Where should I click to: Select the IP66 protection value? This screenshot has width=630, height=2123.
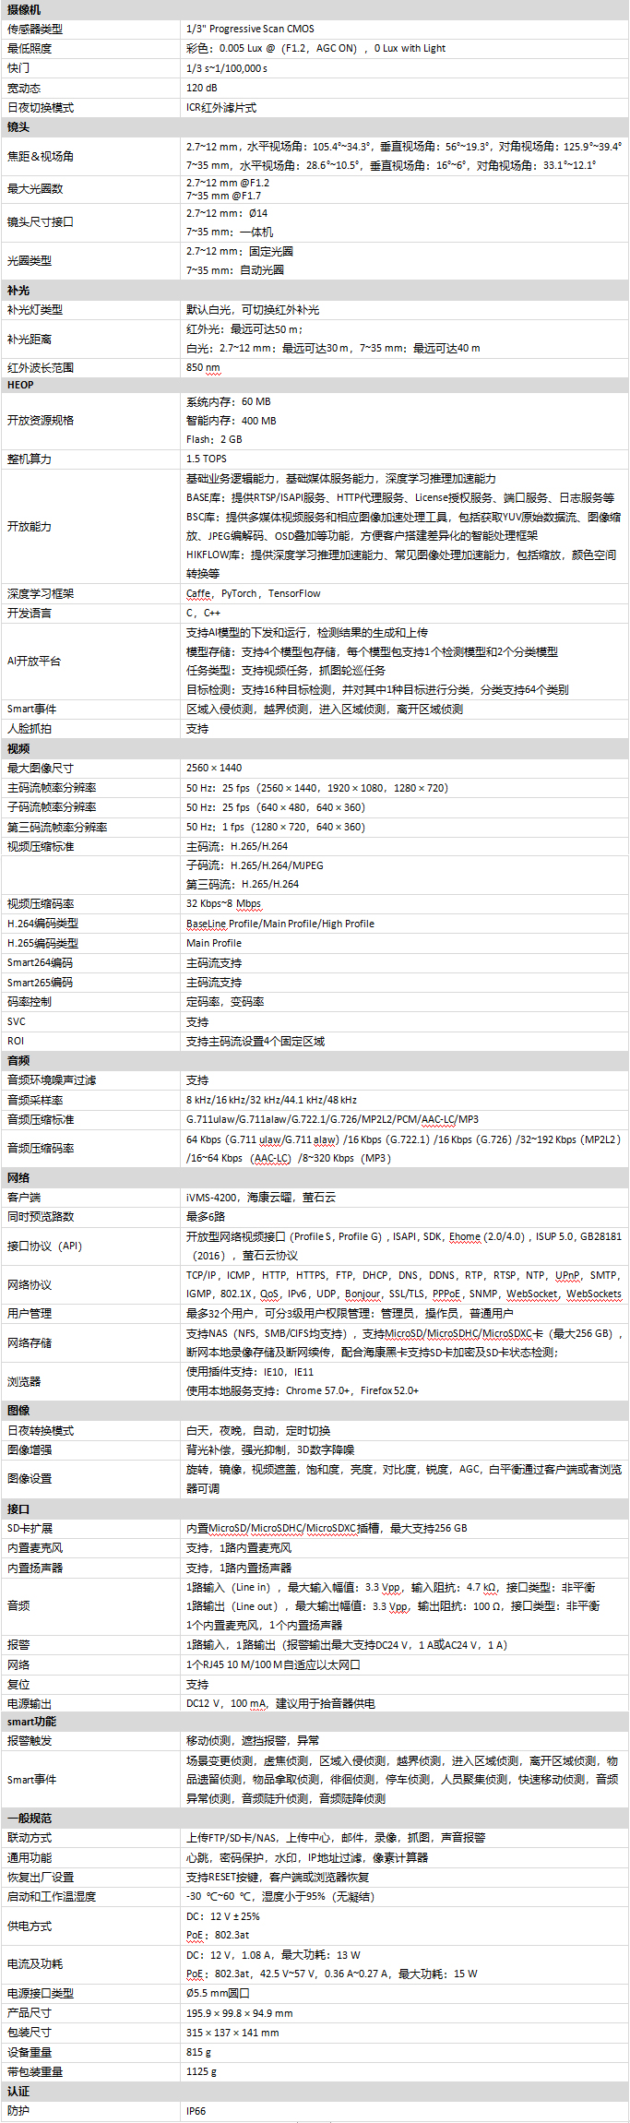pyautogui.click(x=196, y=2110)
